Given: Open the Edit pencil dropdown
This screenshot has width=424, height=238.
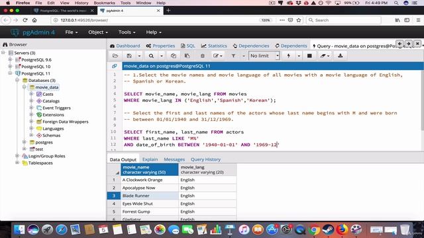Looking at the screenshot, I should pyautogui.click(x=217, y=56).
